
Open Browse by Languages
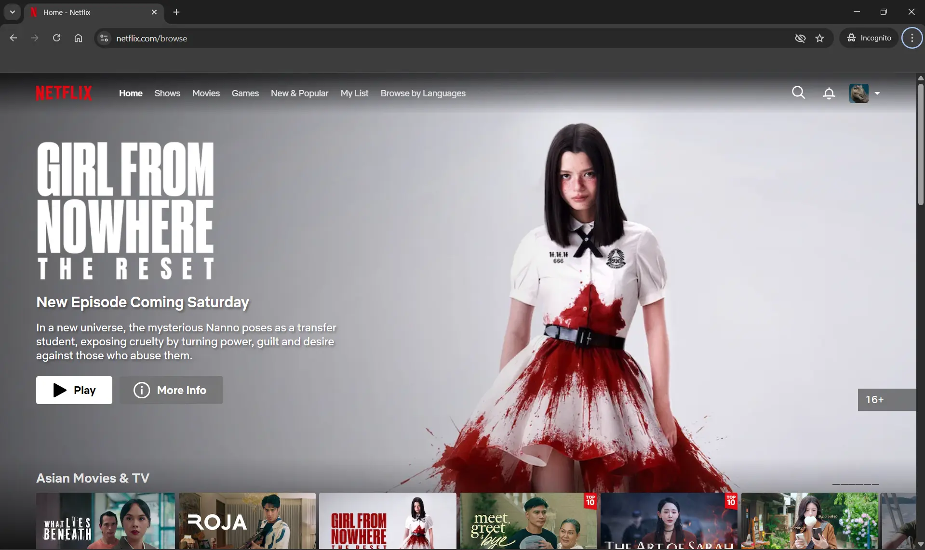pos(423,93)
